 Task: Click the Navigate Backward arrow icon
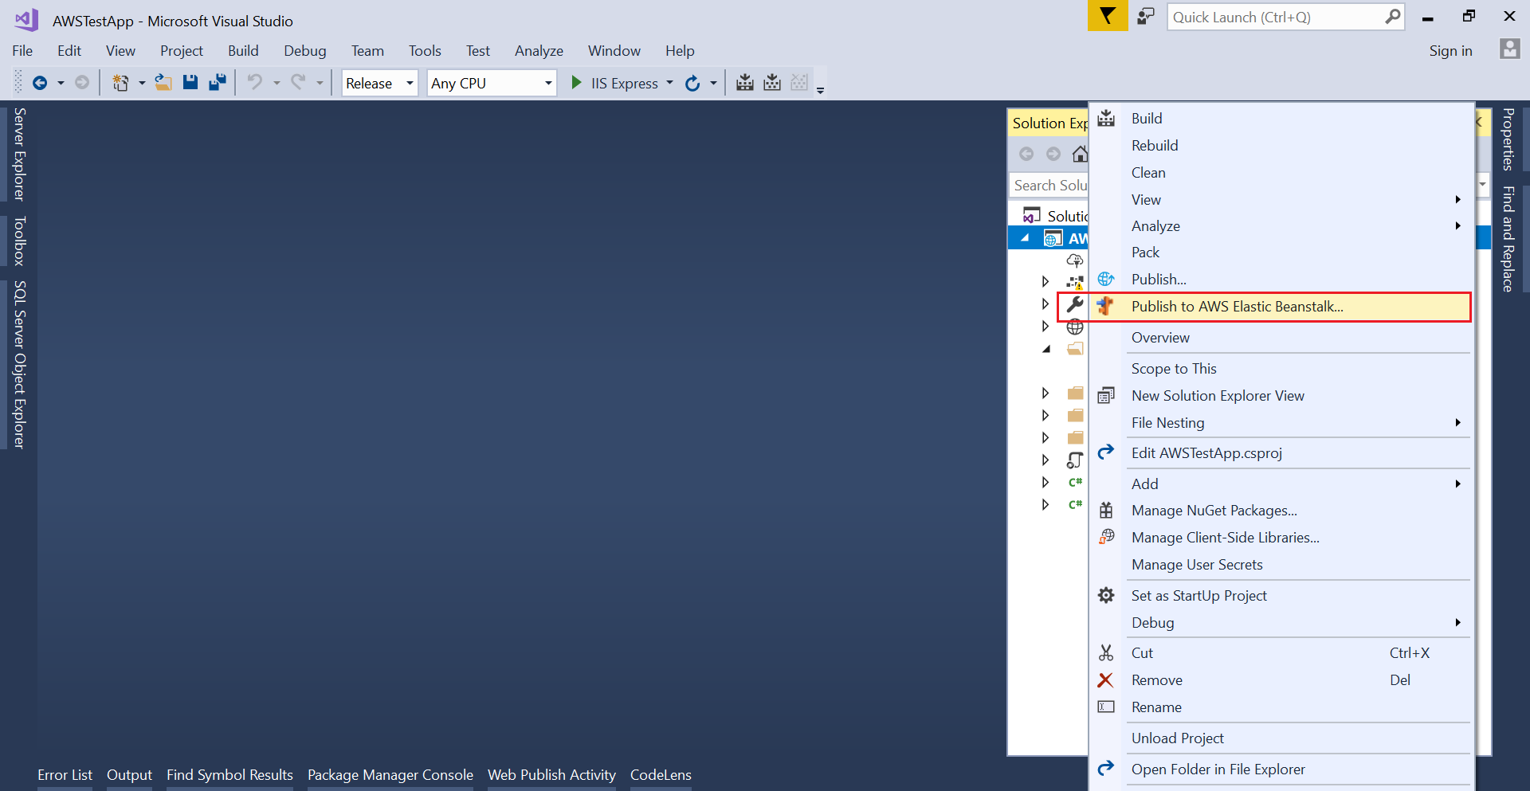point(40,83)
